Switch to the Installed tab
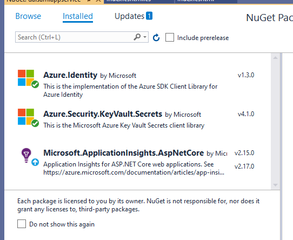The height and width of the screenshot is (240, 293). click(x=78, y=16)
